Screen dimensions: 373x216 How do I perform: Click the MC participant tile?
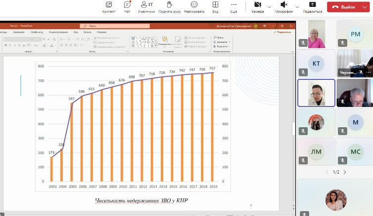click(355, 151)
